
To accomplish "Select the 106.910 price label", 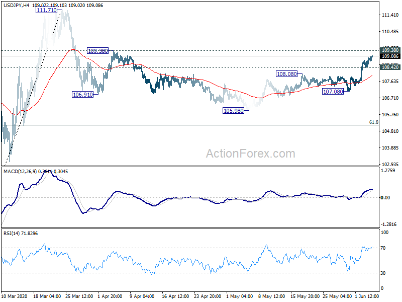I will (83, 95).
